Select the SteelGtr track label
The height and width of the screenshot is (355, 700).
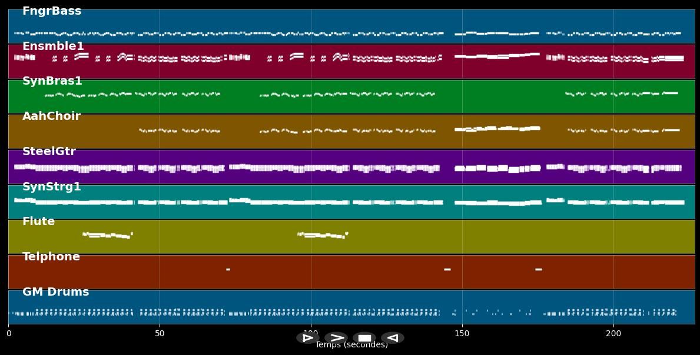pyautogui.click(x=49, y=152)
